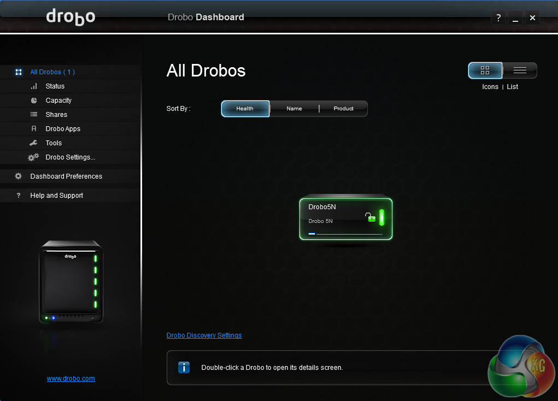
Task: Switch to Icons grid view
Action: [485, 70]
